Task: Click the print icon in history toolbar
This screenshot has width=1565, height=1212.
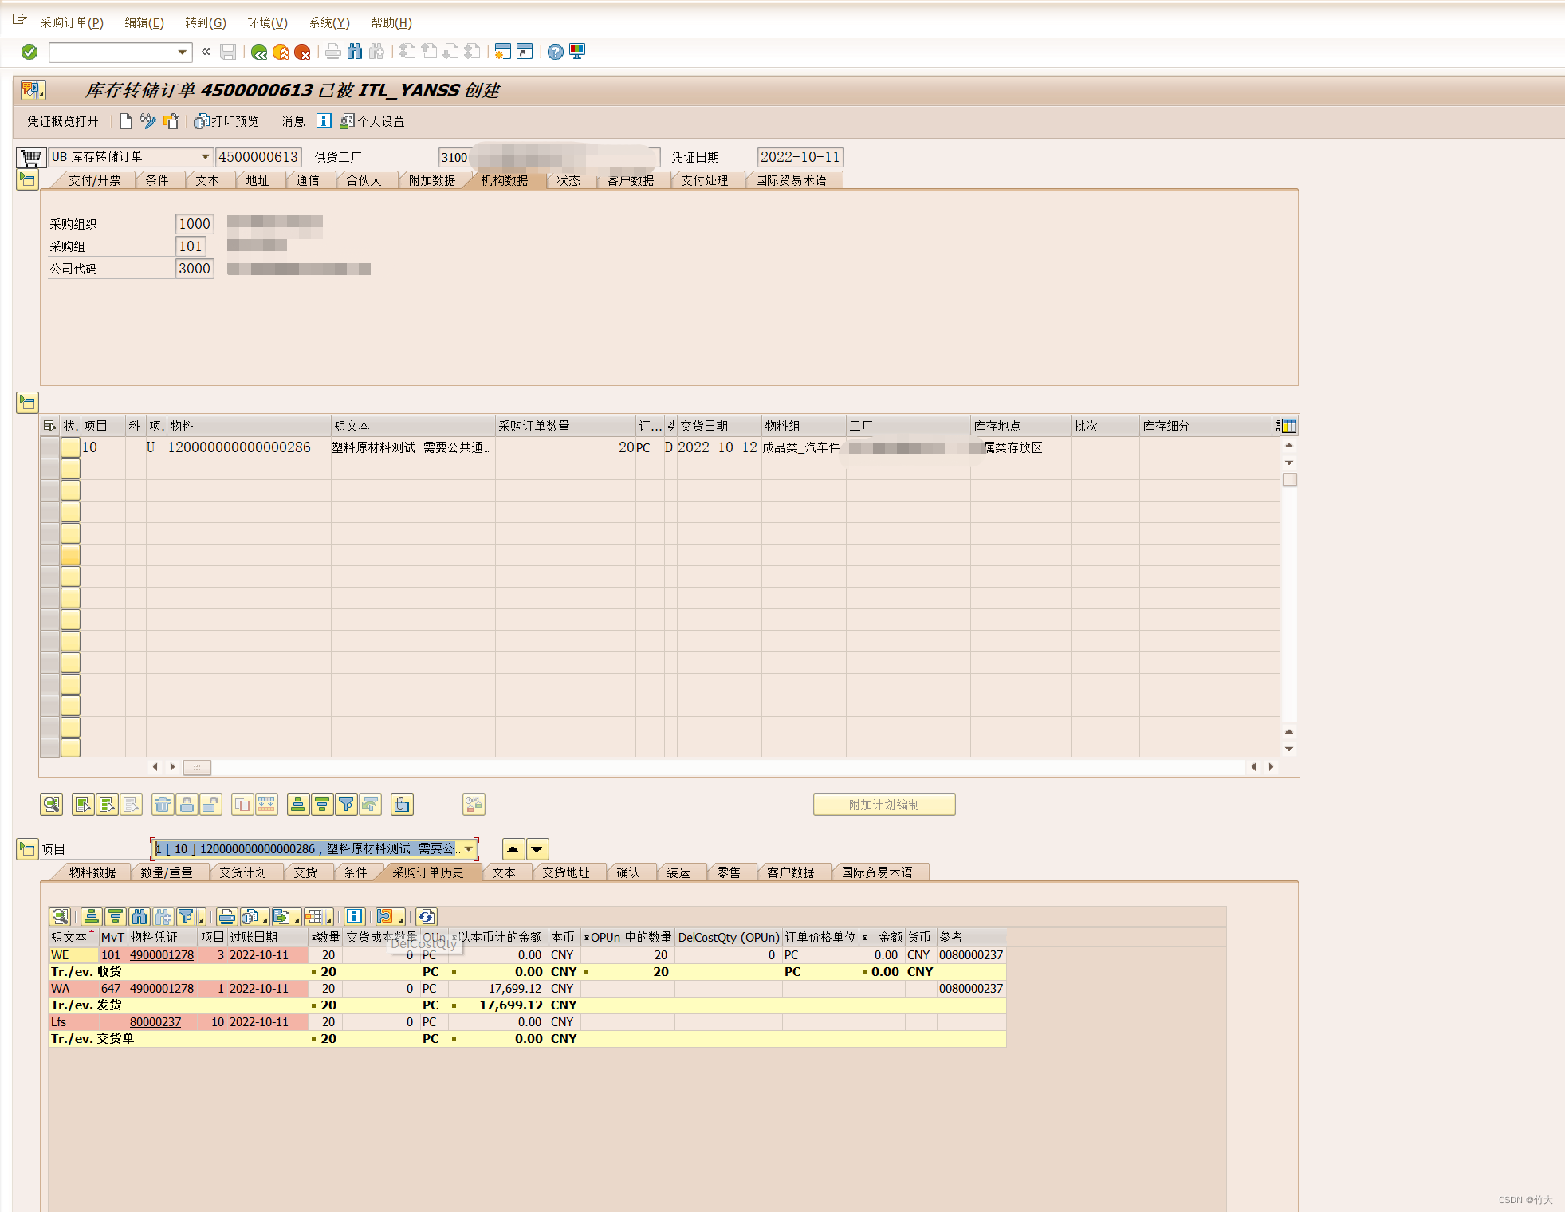Action: click(226, 916)
